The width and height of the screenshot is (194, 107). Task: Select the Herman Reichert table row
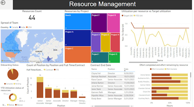click(x=113, y=76)
